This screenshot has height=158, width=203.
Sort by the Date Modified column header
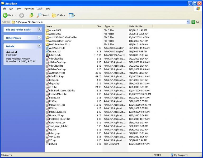coord(140,26)
